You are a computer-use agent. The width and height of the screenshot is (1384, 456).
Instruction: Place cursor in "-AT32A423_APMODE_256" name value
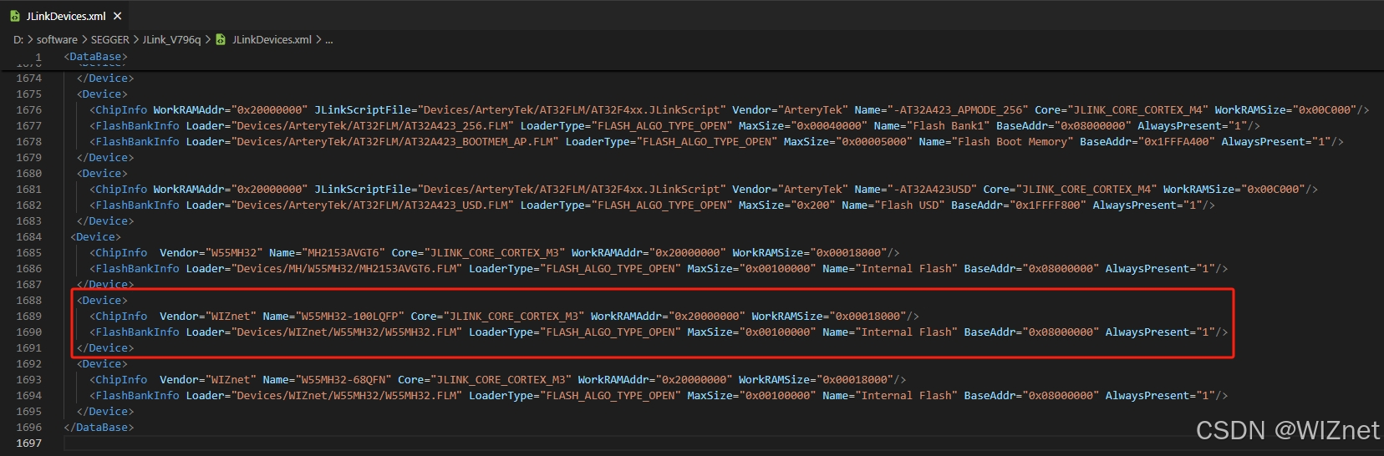coord(957,109)
